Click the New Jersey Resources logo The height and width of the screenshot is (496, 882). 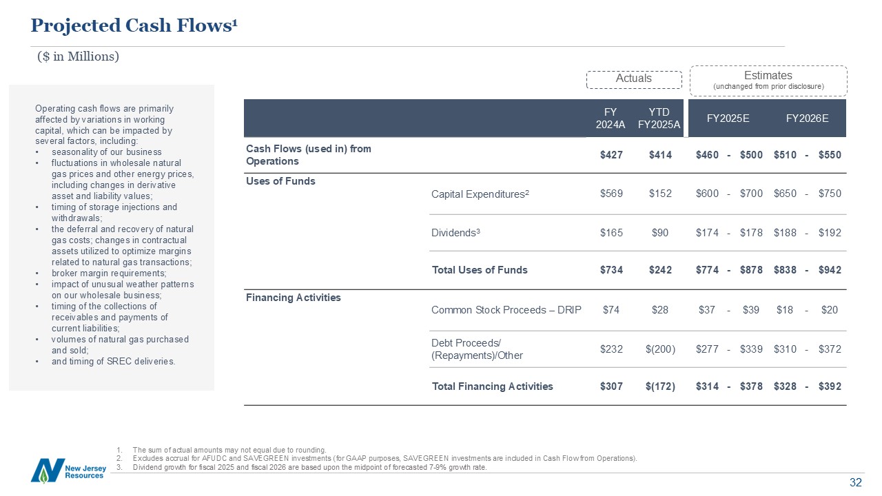68,470
